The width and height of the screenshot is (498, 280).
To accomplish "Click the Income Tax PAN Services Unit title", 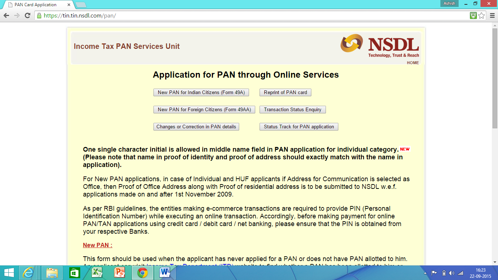I will [x=127, y=46].
